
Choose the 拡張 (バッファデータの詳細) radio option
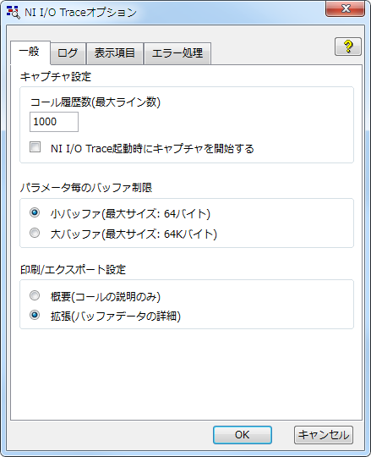pyautogui.click(x=35, y=315)
